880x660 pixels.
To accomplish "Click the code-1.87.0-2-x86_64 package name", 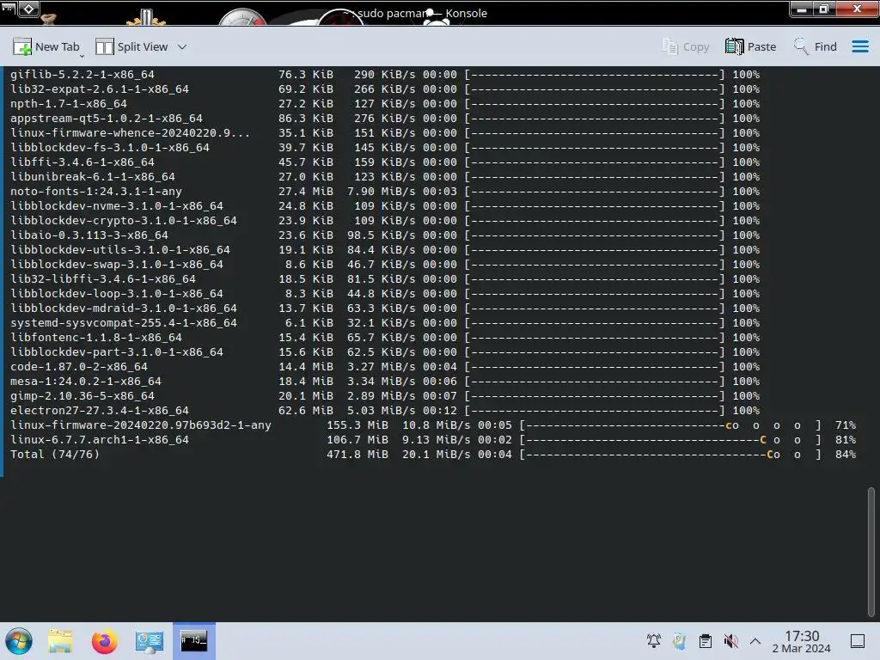I will click(x=79, y=366).
